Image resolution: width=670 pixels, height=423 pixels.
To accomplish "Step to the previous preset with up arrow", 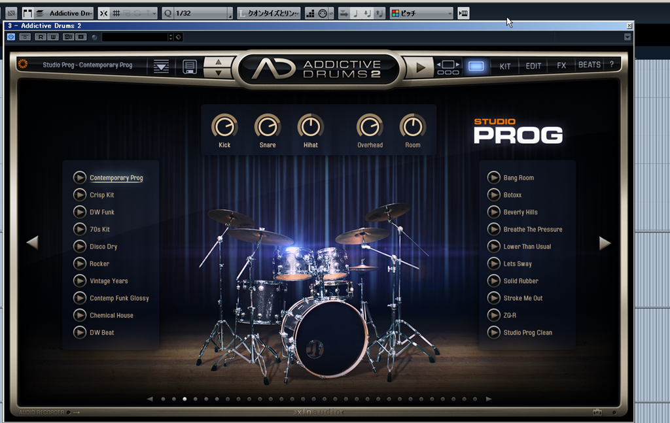I will (219, 62).
